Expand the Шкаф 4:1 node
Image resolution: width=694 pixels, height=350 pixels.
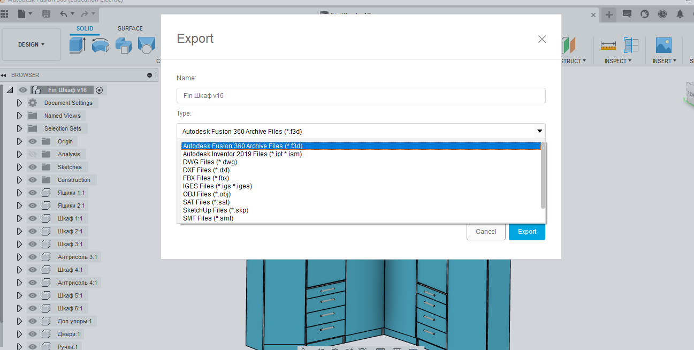20,270
